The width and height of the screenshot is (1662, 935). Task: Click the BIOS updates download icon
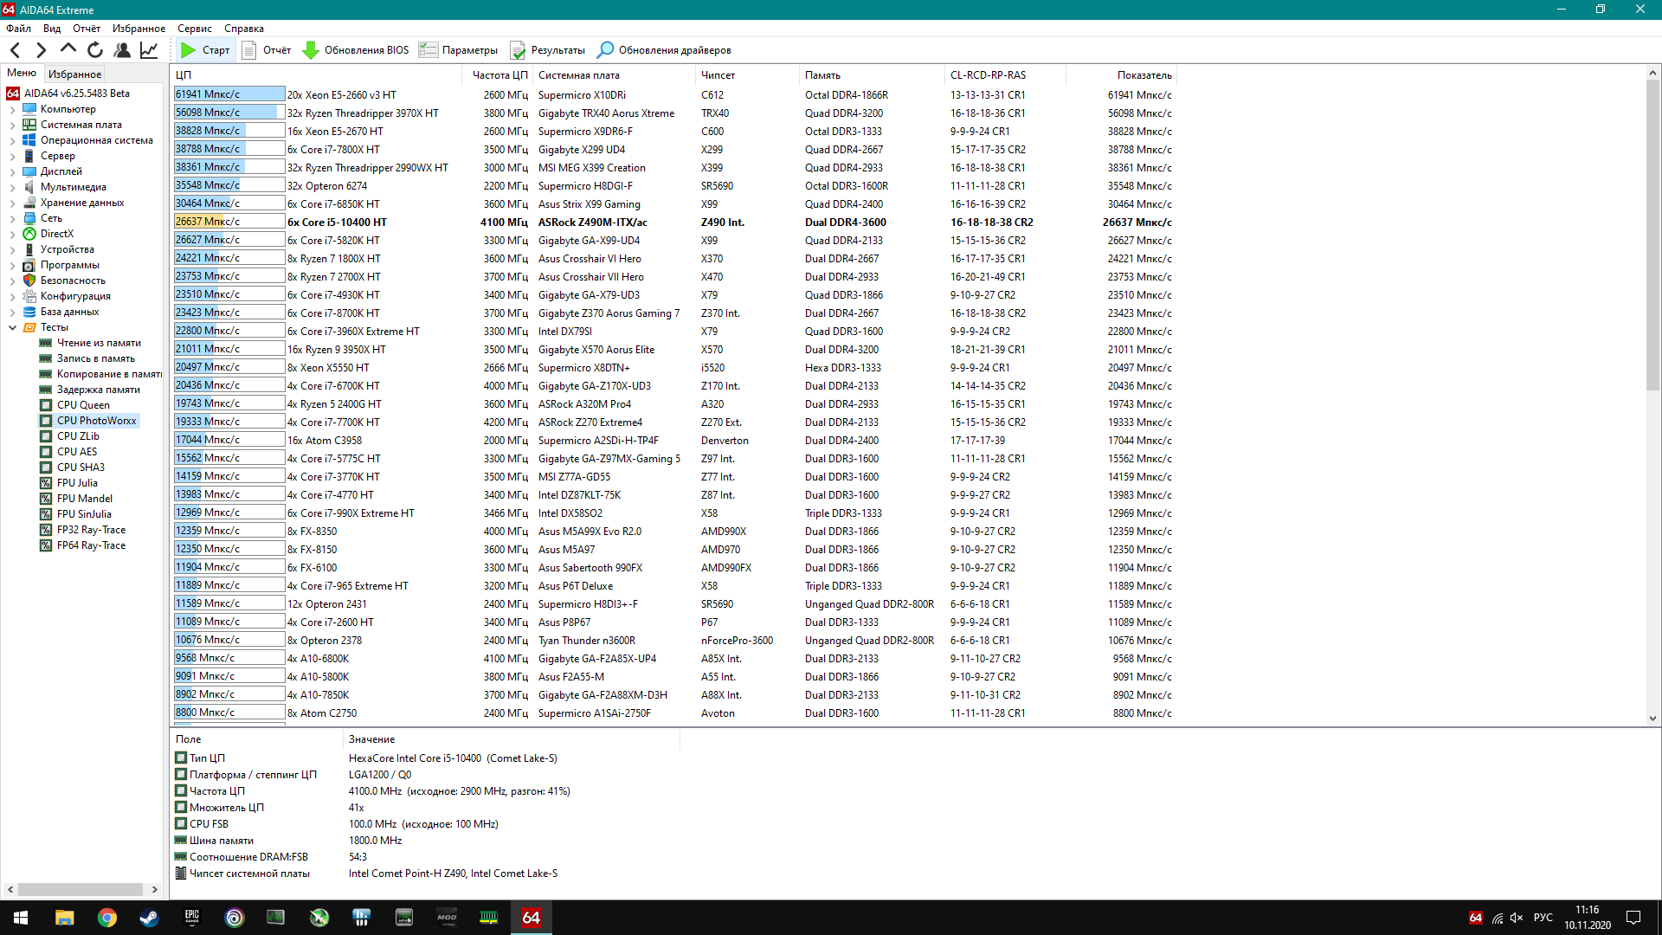click(x=310, y=50)
